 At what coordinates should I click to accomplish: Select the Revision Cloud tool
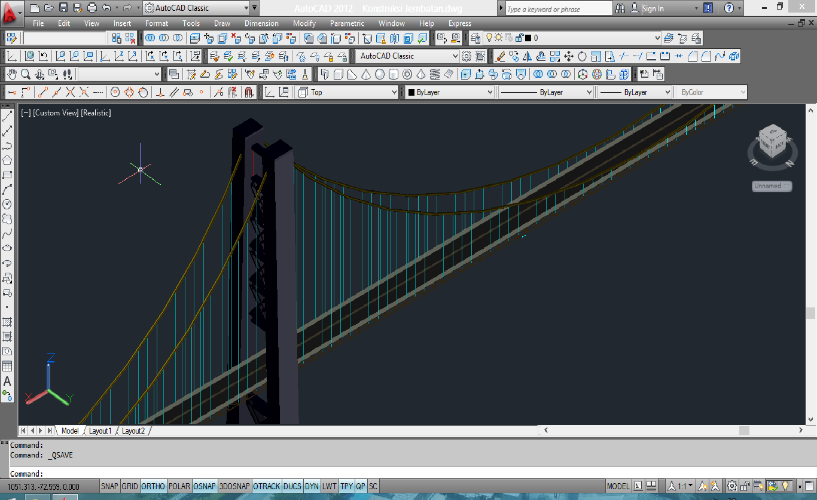[x=7, y=219]
